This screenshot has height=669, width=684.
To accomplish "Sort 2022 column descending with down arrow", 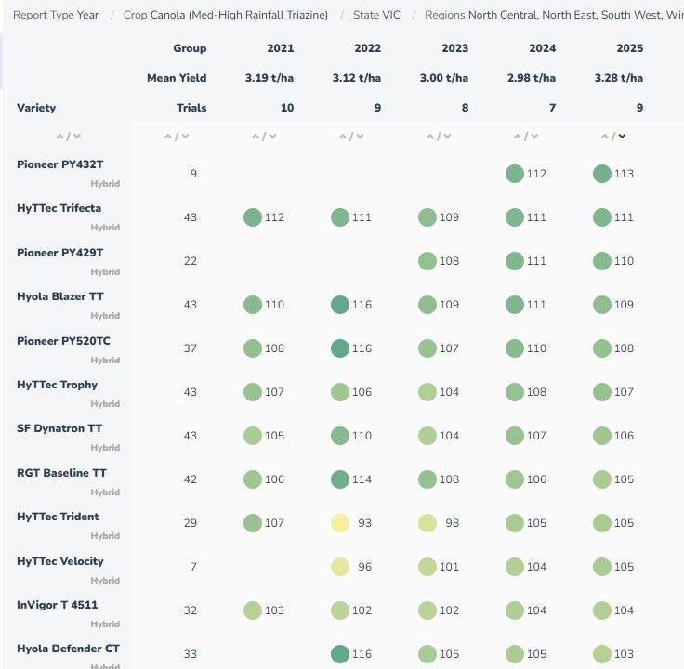I will [x=360, y=137].
